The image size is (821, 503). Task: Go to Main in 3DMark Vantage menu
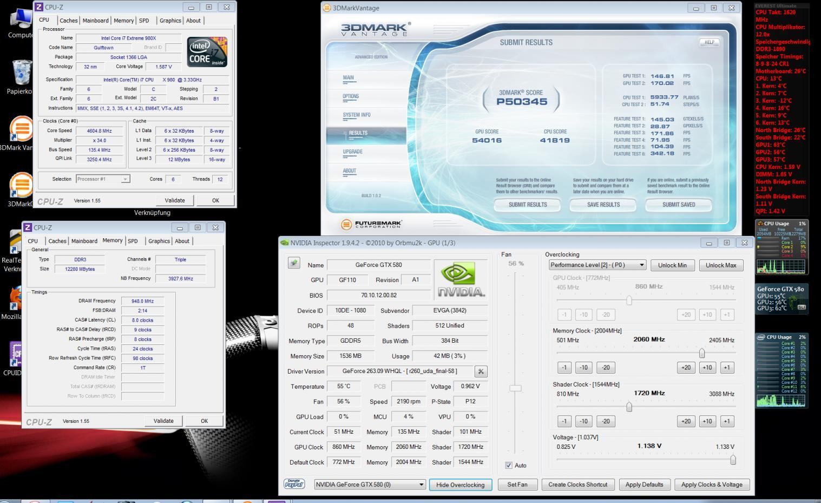pos(349,77)
